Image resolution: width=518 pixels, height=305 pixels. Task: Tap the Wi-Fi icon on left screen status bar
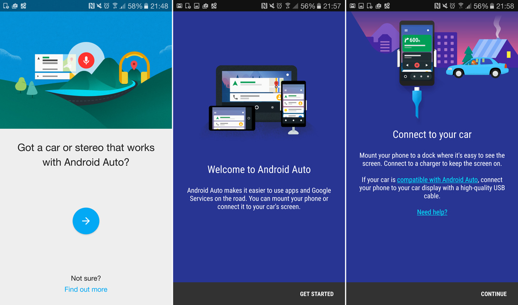click(x=115, y=6)
